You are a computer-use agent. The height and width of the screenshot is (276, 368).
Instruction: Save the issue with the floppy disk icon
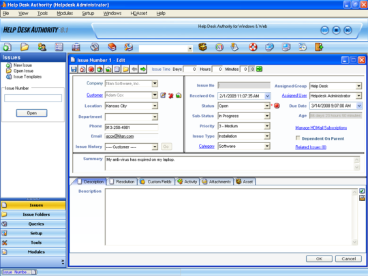click(74, 70)
